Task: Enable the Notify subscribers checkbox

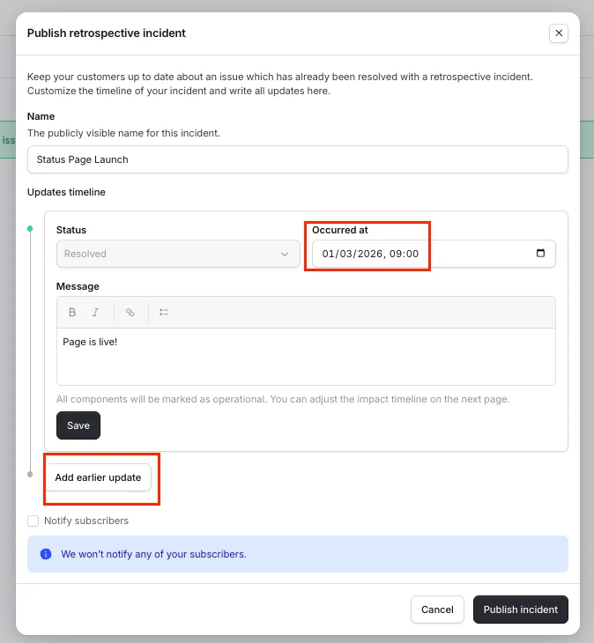Action: 33,521
